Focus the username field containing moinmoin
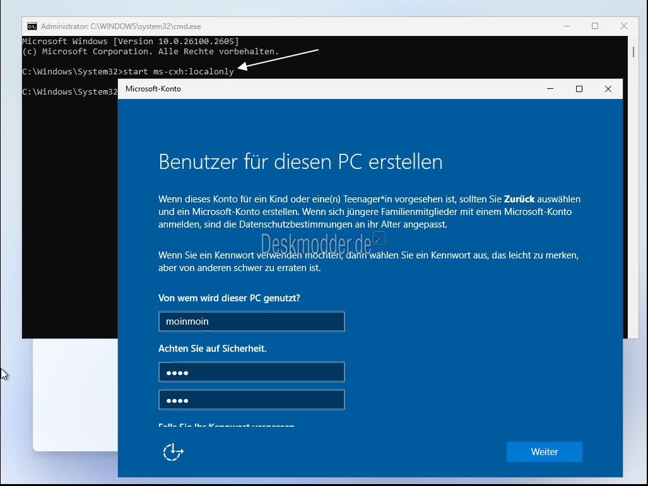Viewport: 648px width, 486px height. pyautogui.click(x=251, y=321)
